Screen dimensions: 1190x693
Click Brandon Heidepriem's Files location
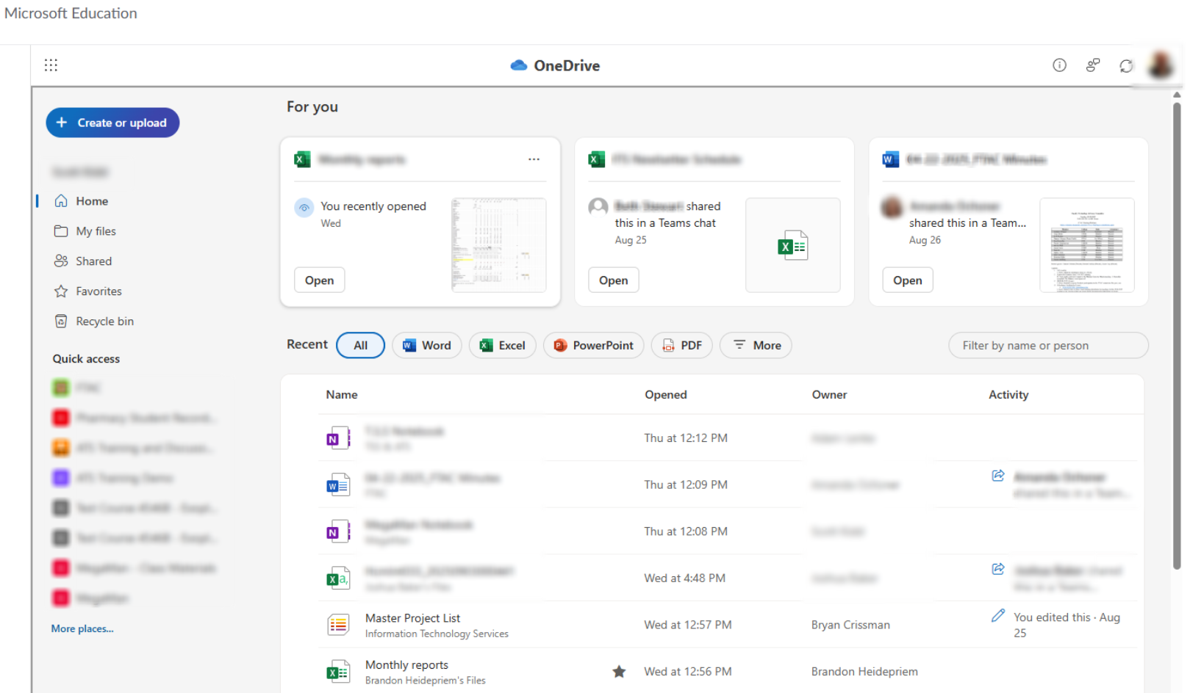pos(426,681)
